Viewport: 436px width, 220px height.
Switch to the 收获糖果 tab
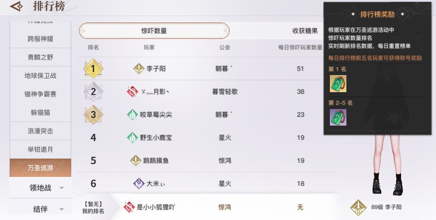[305, 31]
